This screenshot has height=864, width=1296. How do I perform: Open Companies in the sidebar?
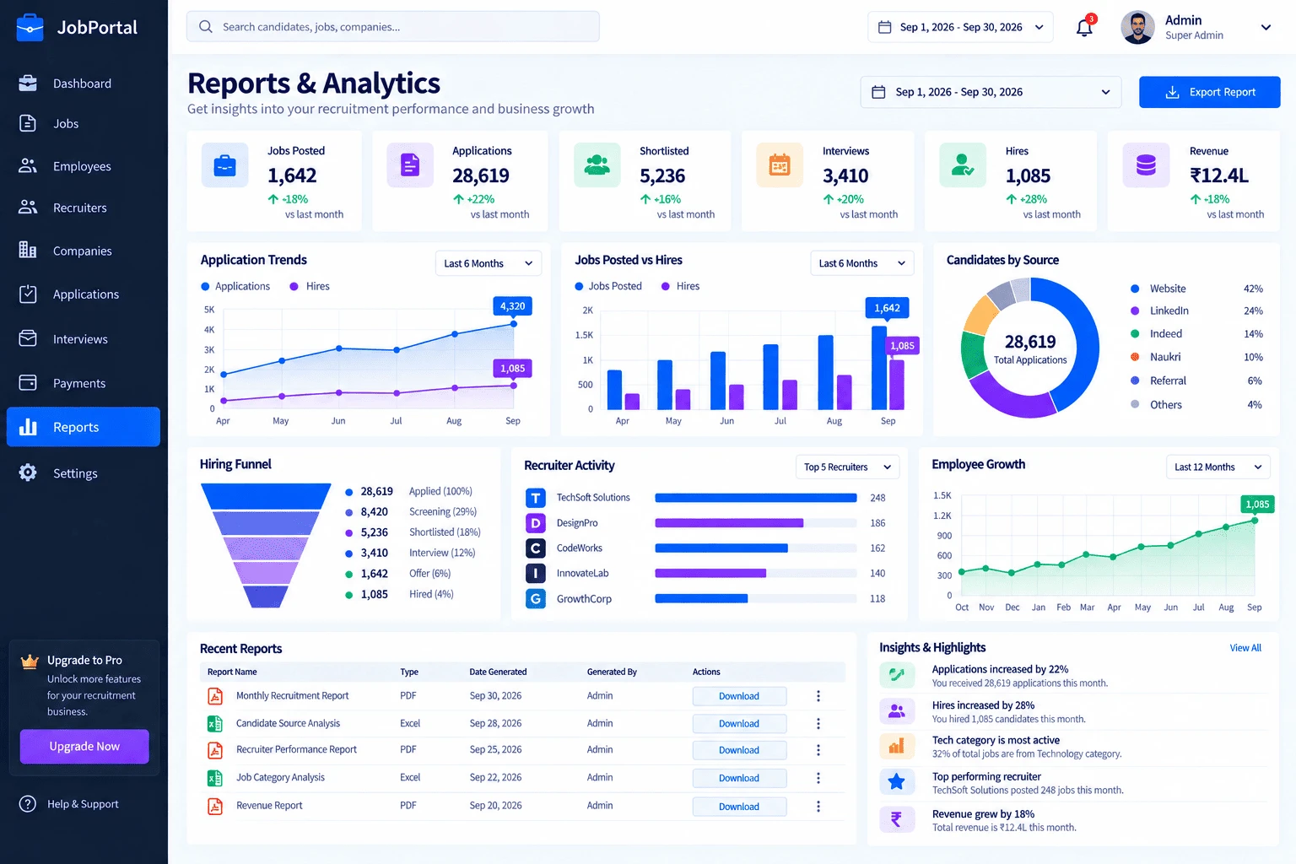[x=83, y=251]
